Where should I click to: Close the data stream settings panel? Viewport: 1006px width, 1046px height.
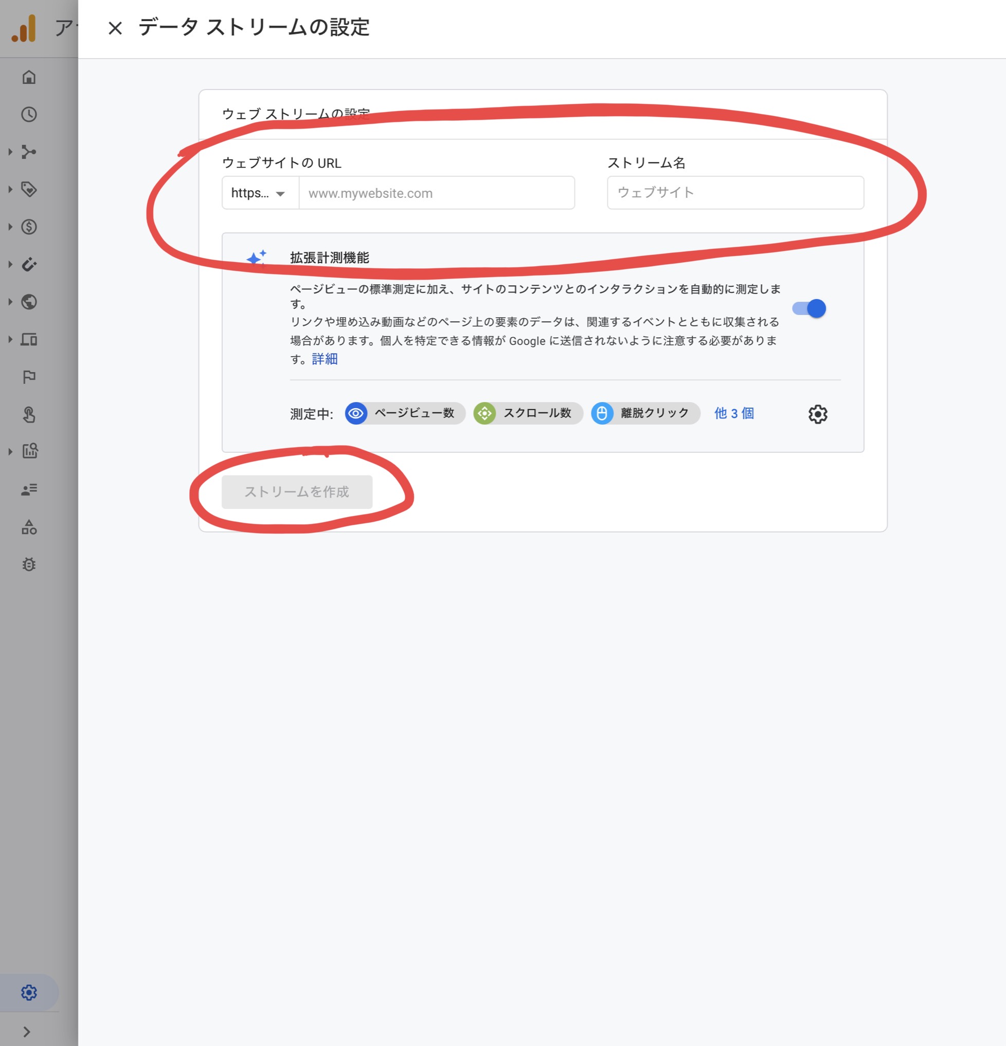coord(115,28)
